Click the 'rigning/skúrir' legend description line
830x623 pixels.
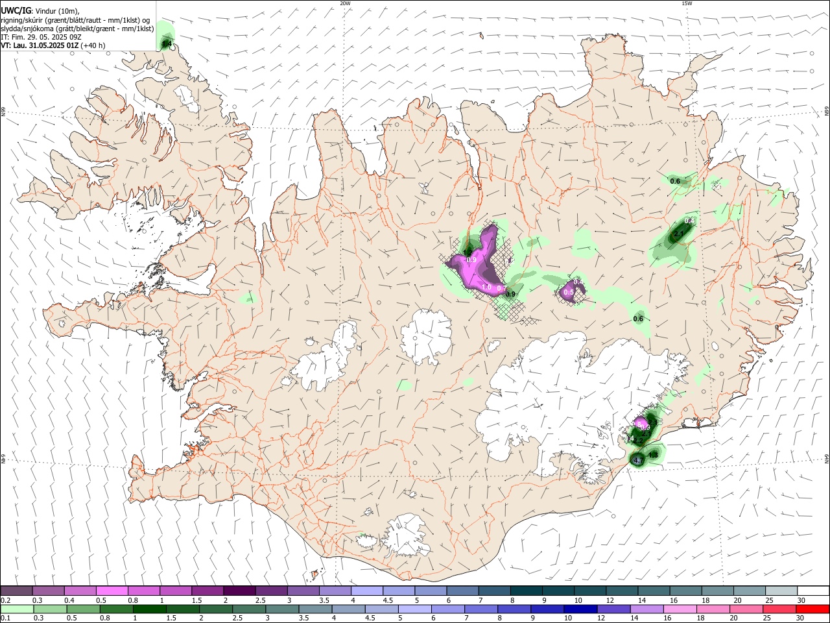76,20
